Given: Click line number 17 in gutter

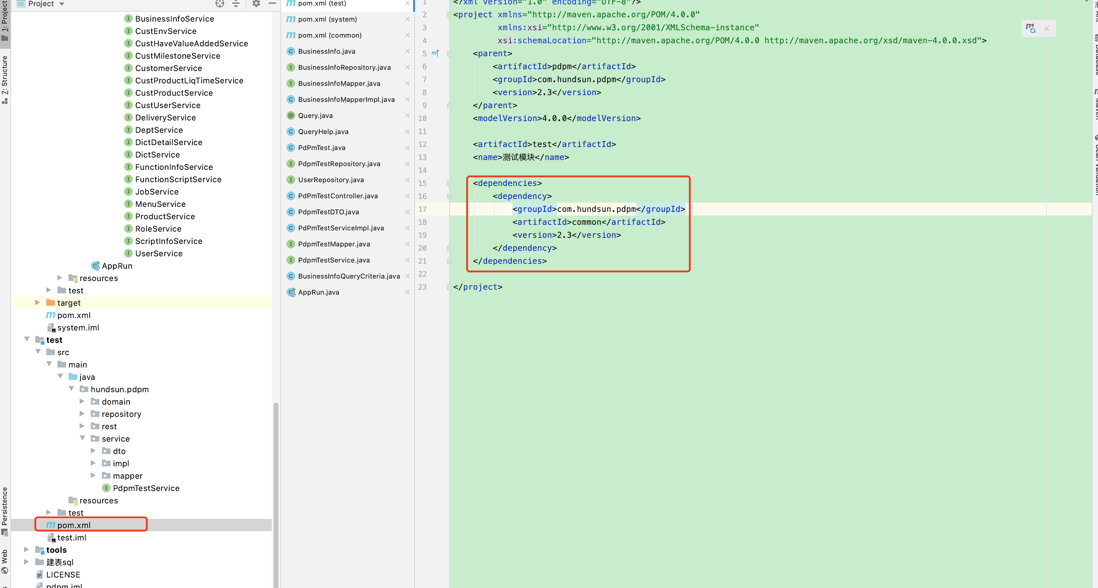Looking at the screenshot, I should (x=422, y=209).
